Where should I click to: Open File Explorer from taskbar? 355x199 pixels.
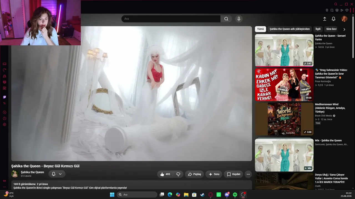(186, 195)
